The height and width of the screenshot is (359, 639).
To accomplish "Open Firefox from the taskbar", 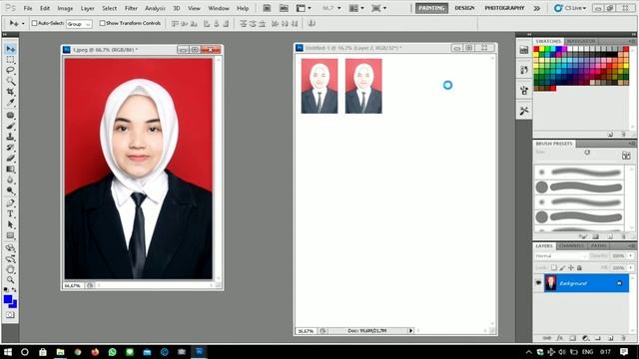I will click(95, 352).
